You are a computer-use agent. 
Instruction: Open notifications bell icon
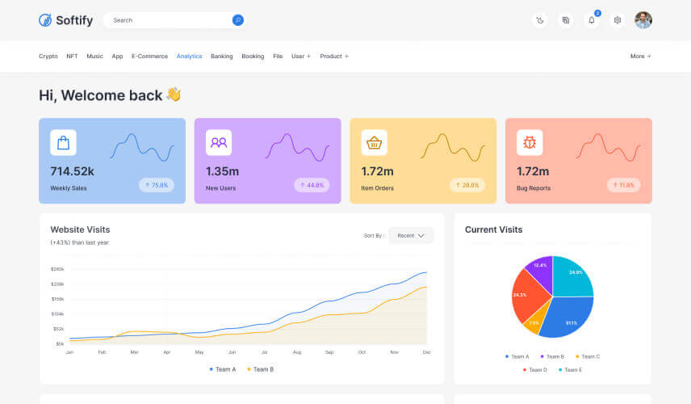pyautogui.click(x=592, y=20)
